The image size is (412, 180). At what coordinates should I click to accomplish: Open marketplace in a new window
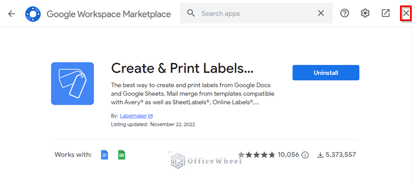386,13
